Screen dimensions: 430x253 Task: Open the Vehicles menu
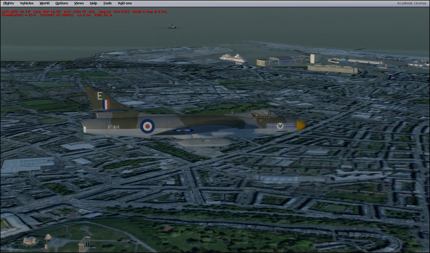[27, 3]
